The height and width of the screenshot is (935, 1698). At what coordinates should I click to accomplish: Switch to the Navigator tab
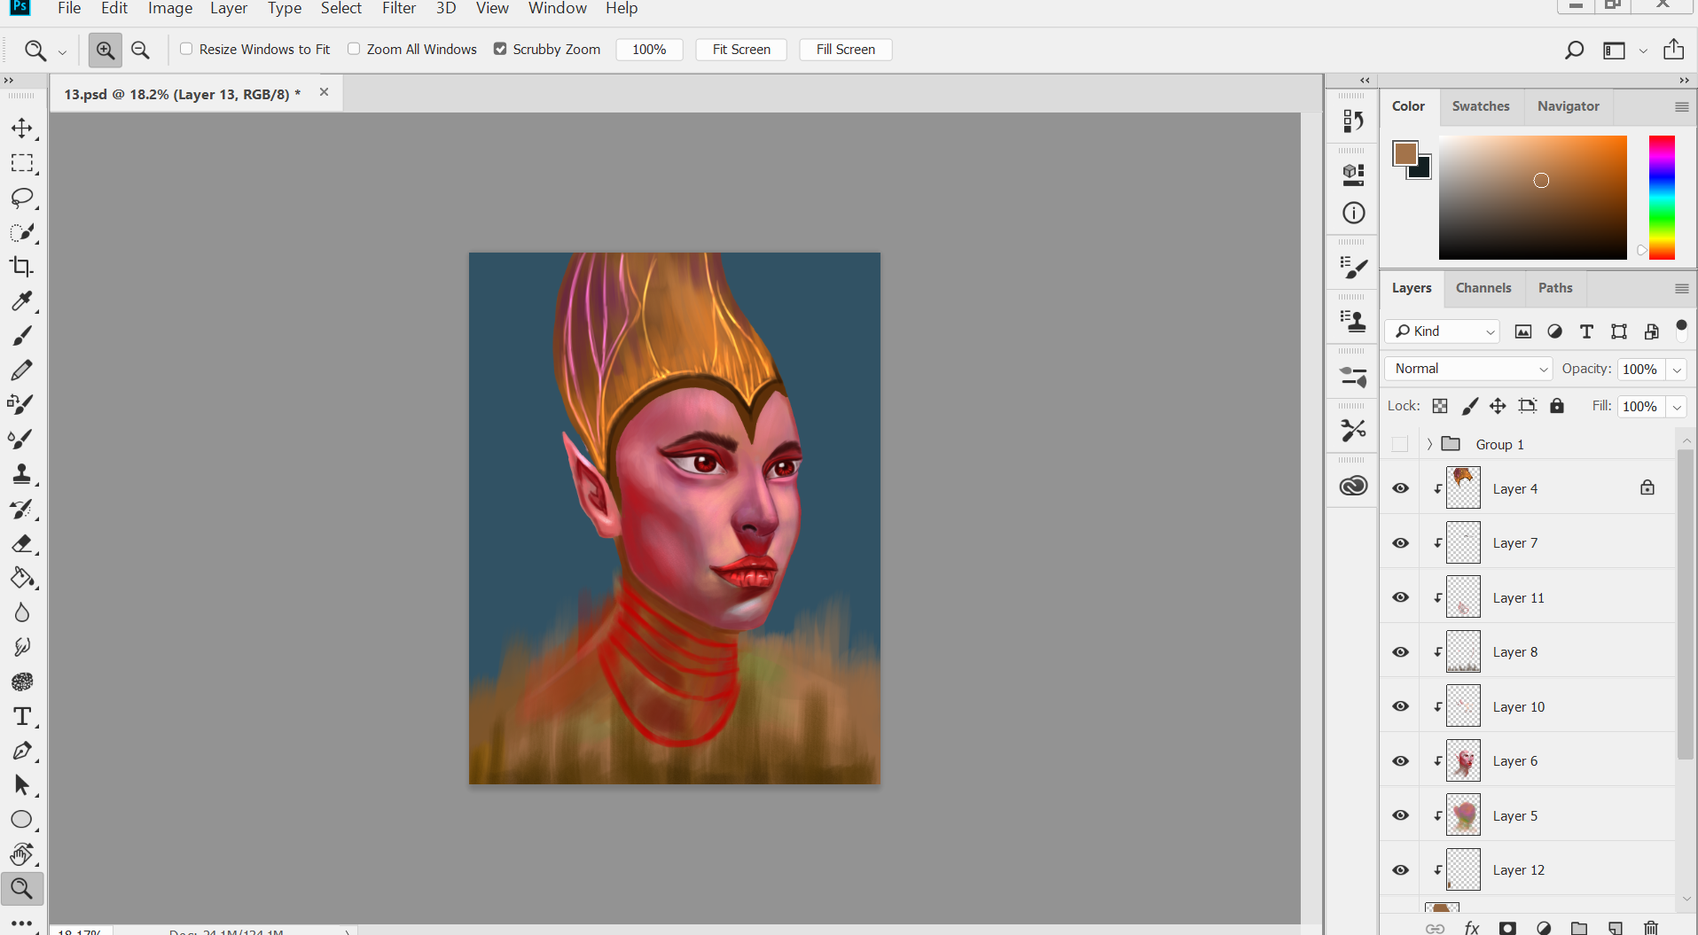[1568, 106]
